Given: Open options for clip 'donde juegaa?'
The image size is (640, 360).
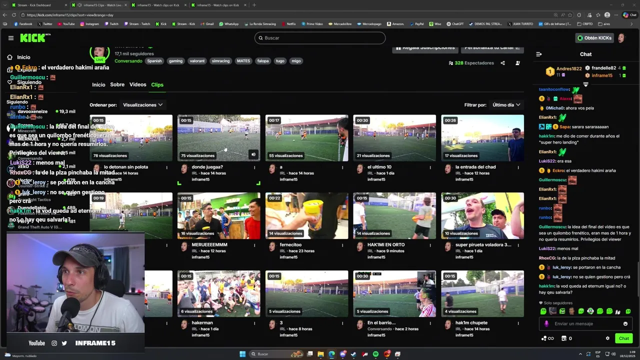Looking at the screenshot, I should [254, 167].
